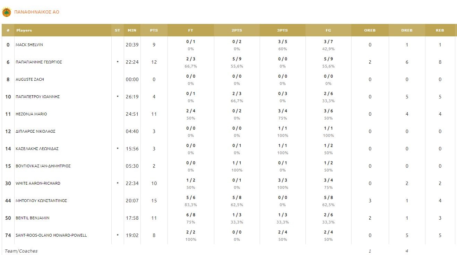Click the 2PTS column header
The width and height of the screenshot is (457, 255).
(237, 30)
